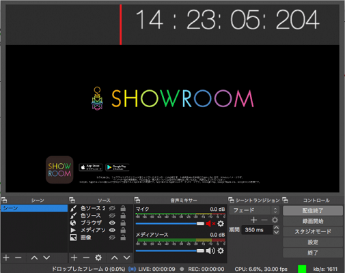The width and height of the screenshot is (345, 273).
Task: Hide the メディアソ source
Action: [112, 230]
